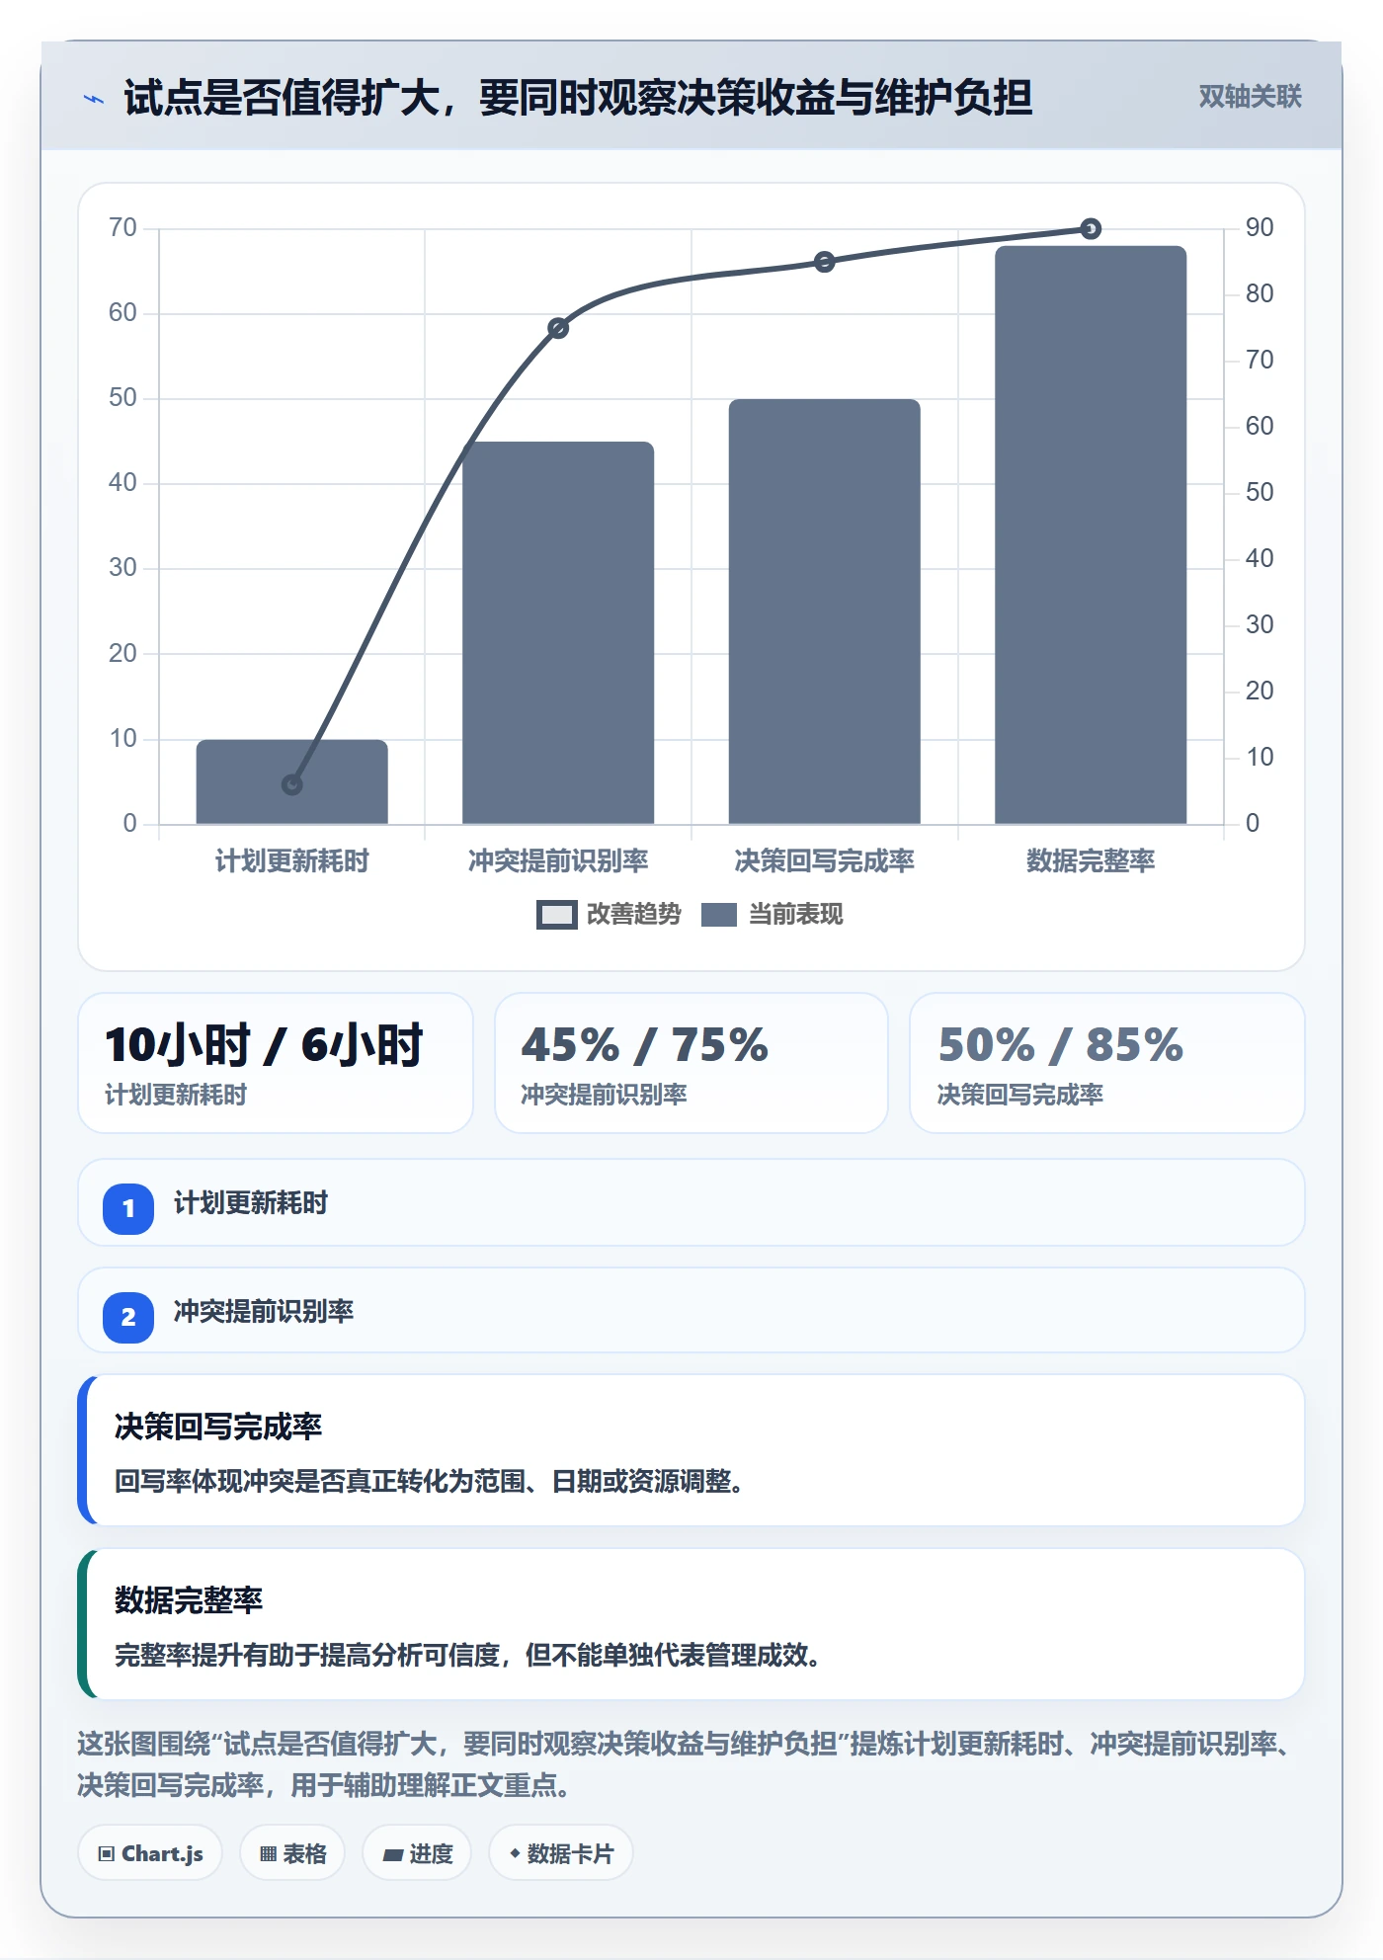This screenshot has height=1960, width=1383.
Task: Click line point on 计划更新耗时 bar
Action: coord(291,784)
